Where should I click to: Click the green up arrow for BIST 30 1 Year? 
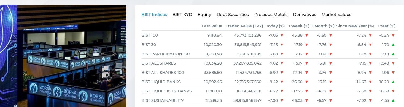tap(393, 45)
